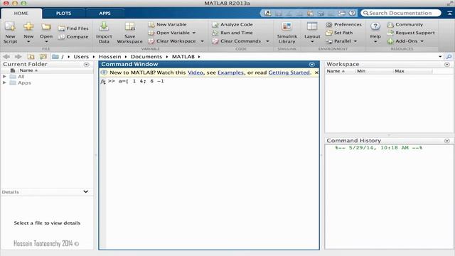The width and height of the screenshot is (455, 256).
Task: Expand the All folder
Action: [x=4, y=77]
